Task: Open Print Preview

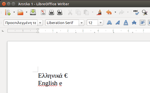Action: [60, 12]
